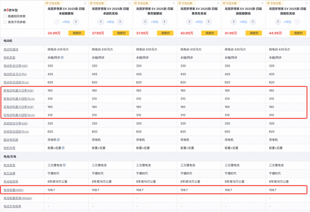Enable the 高亮不同参数 checkbox
The image size is (310, 212).
[x=5, y=22]
